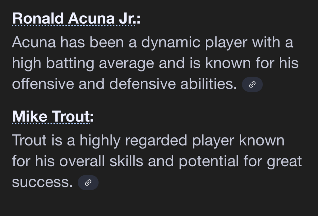Open the source link icon after Trout's description
318x216 pixels.
click(x=88, y=182)
